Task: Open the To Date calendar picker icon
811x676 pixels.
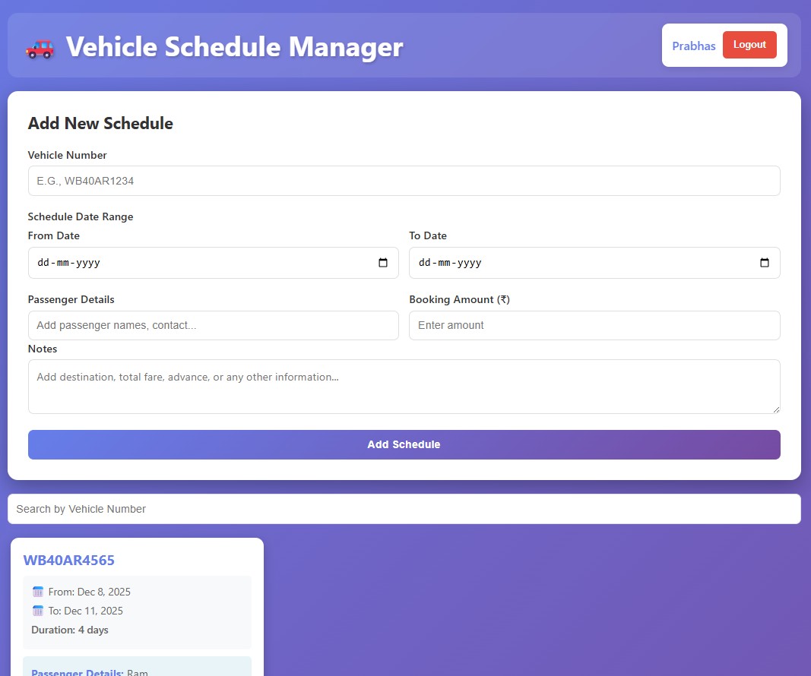Action: click(x=765, y=263)
